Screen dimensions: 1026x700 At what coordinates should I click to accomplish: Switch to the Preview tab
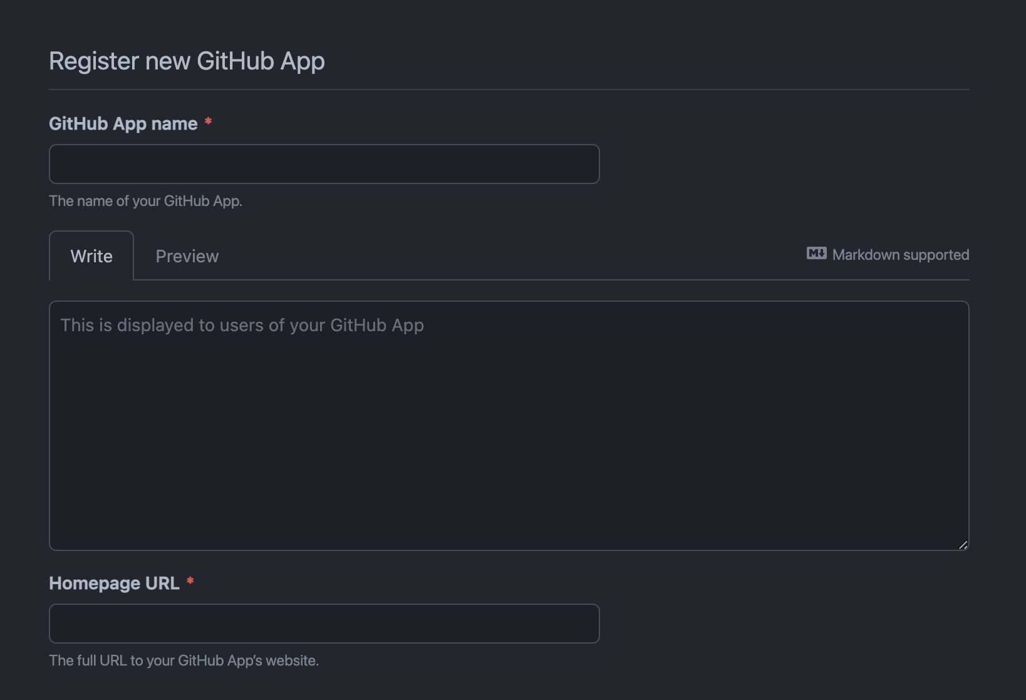(x=187, y=256)
